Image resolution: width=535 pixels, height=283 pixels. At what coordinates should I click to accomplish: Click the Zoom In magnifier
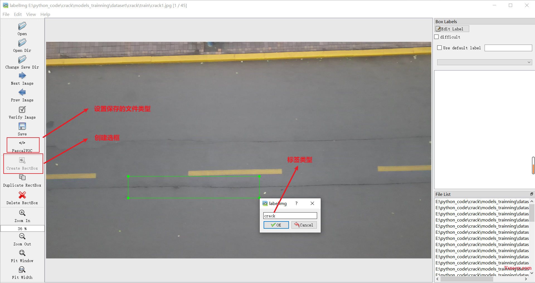[22, 213]
